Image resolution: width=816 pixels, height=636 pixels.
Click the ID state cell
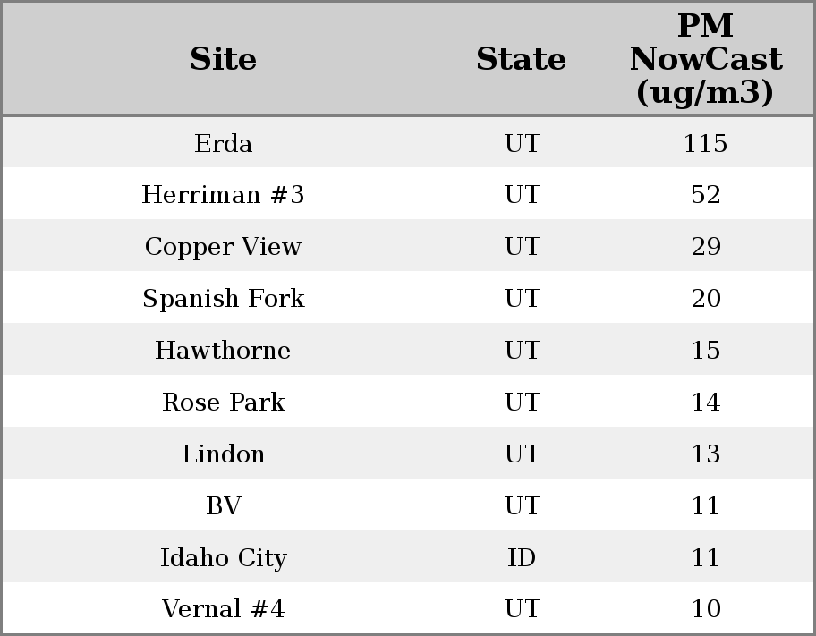click(522, 558)
